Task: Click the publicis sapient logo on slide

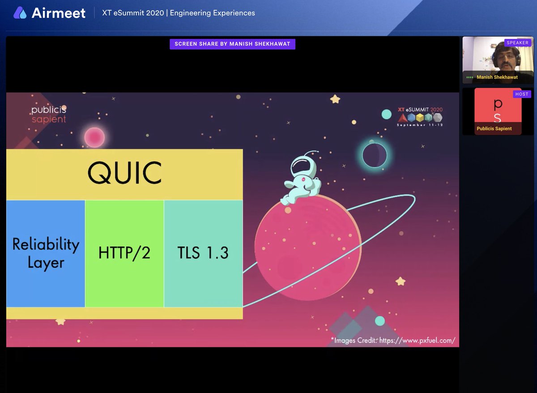Action: tap(49, 114)
